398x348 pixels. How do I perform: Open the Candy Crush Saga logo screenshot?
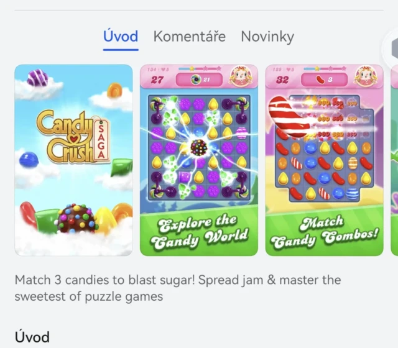(73, 160)
